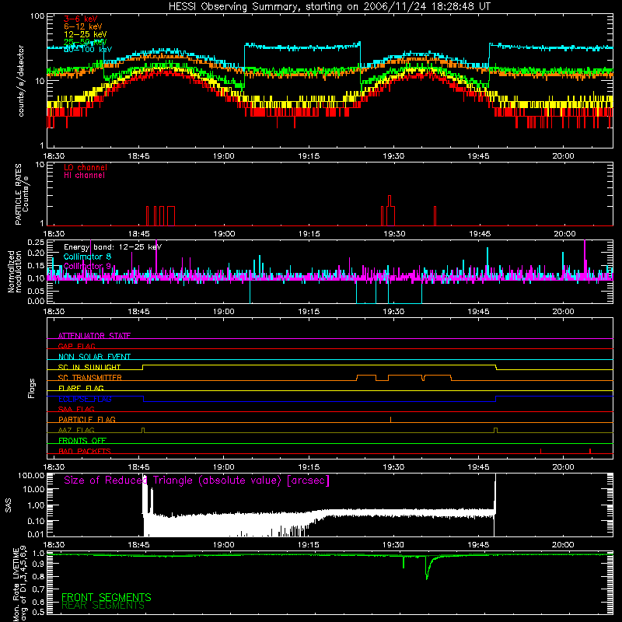Click the SAS axis label
The width and height of the screenshot is (622, 622).
coord(9,505)
